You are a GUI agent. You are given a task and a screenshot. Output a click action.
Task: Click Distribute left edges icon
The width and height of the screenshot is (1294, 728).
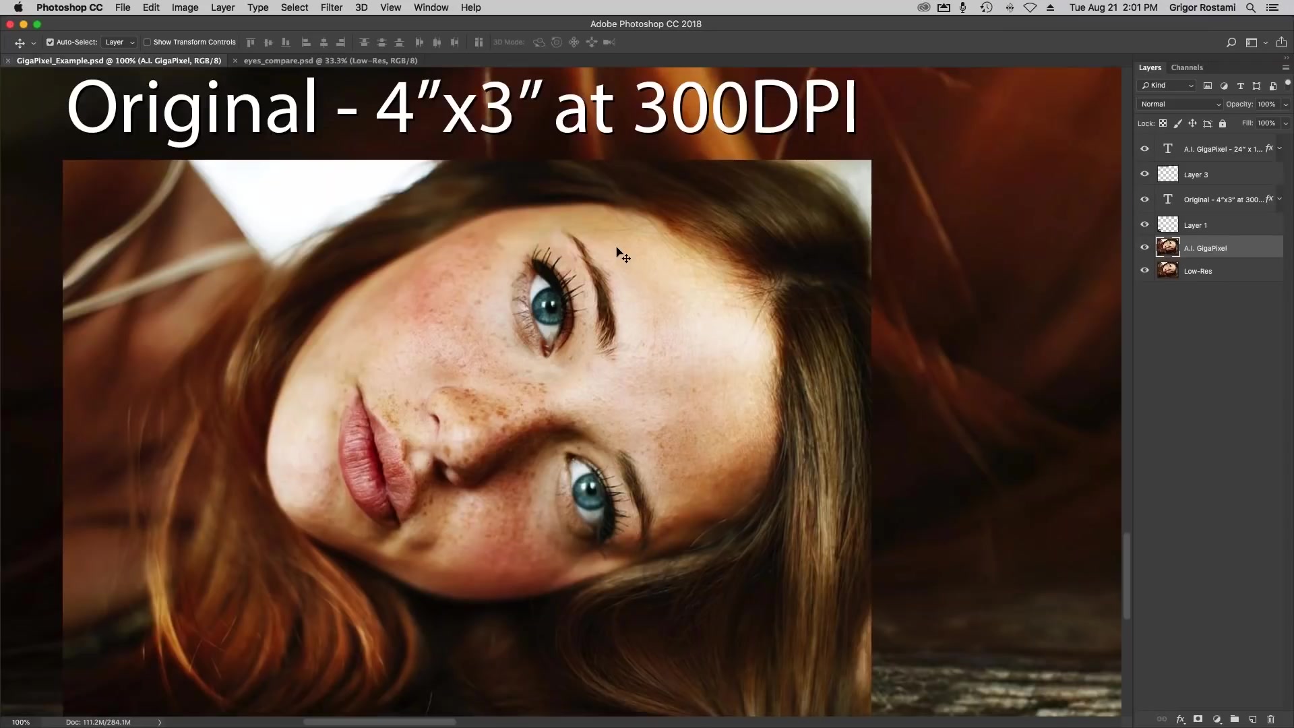point(419,42)
